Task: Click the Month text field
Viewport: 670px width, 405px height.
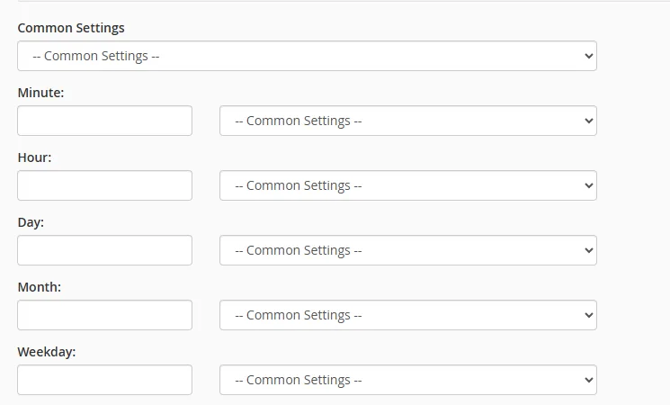Action: pyautogui.click(x=104, y=315)
